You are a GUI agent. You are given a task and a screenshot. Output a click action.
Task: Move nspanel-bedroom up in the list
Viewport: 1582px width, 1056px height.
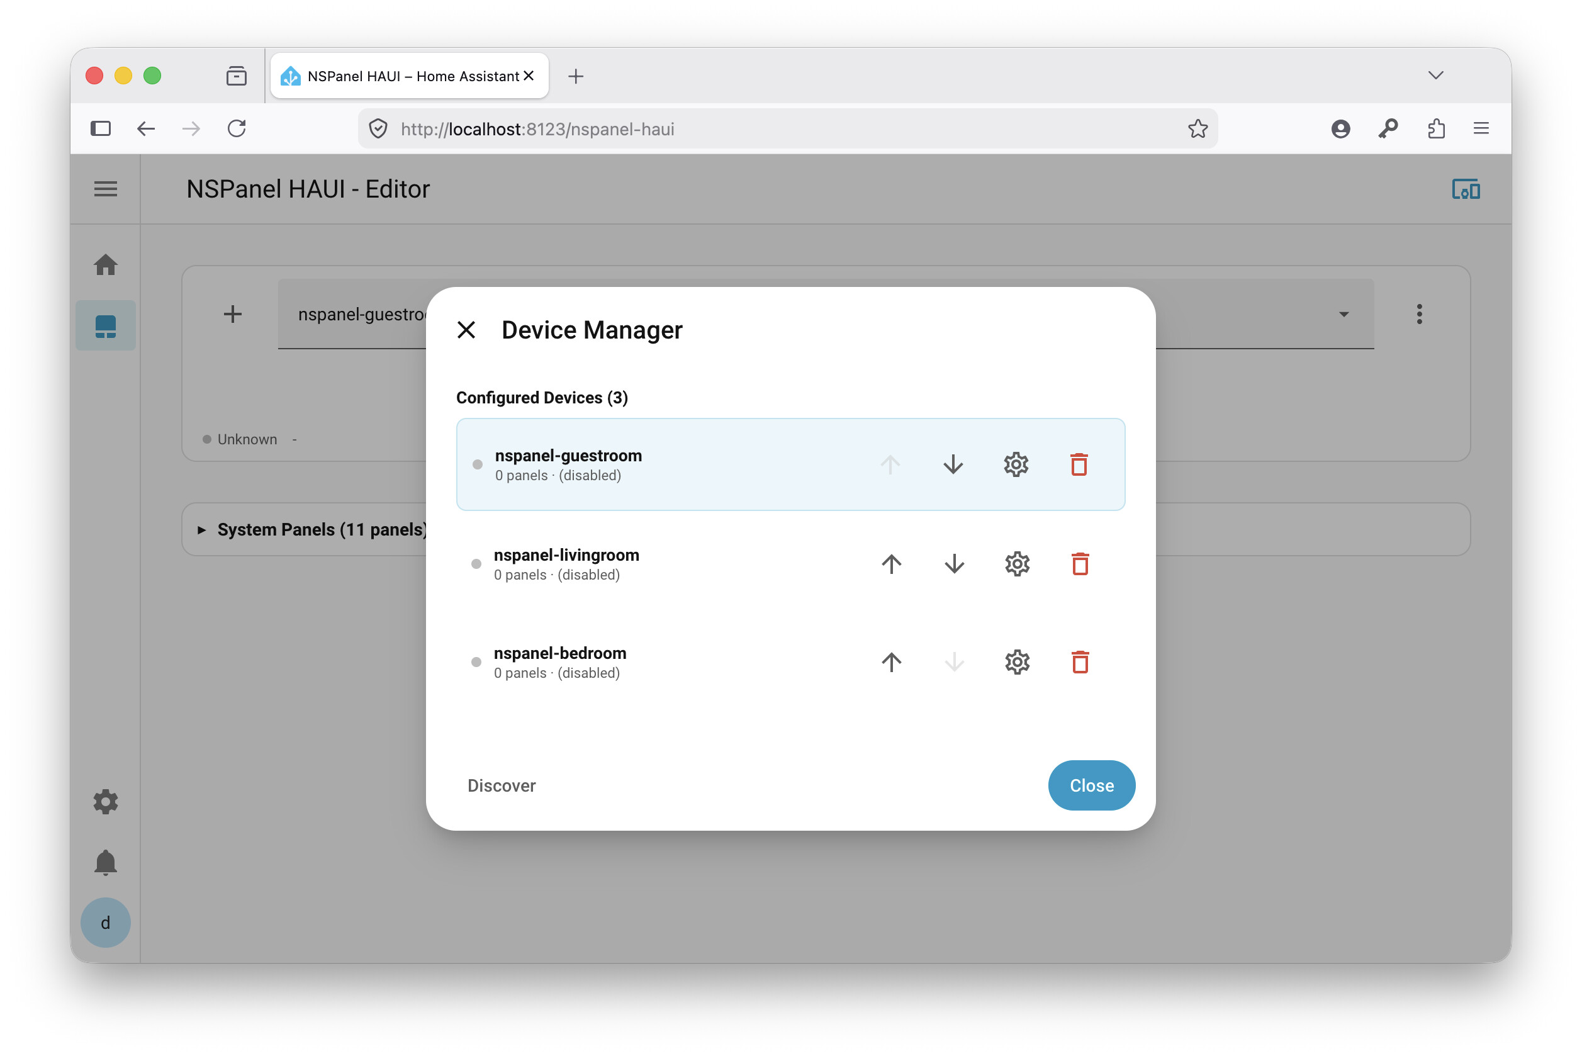[891, 662]
